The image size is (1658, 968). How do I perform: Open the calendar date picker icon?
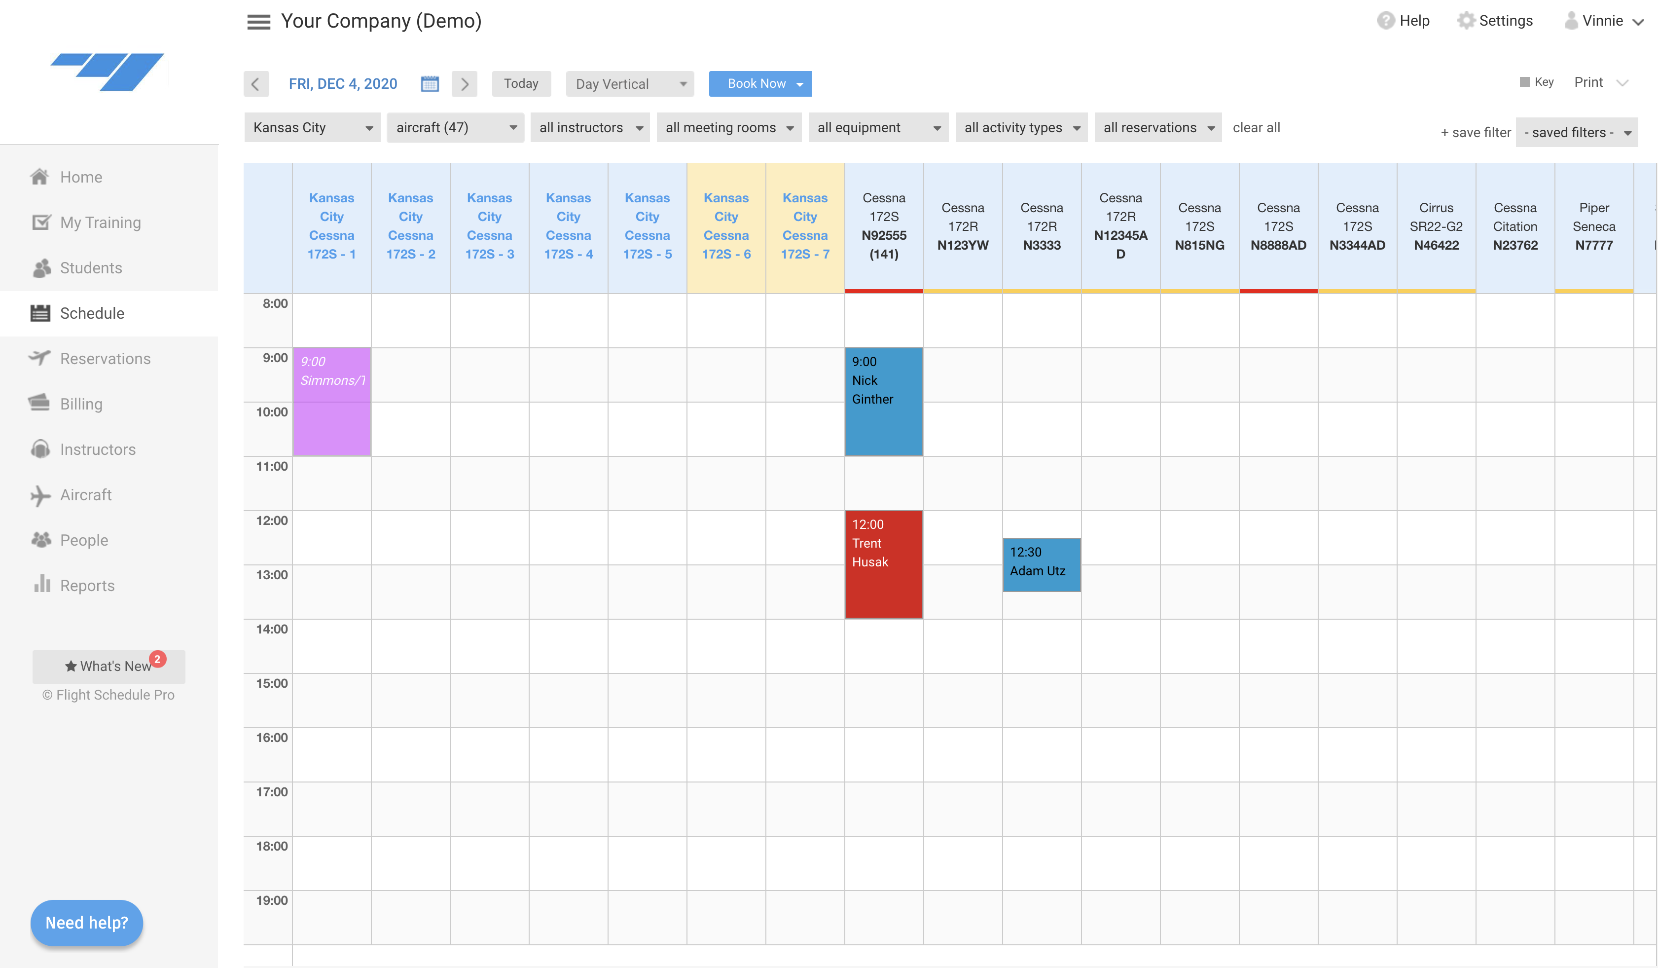pos(430,83)
